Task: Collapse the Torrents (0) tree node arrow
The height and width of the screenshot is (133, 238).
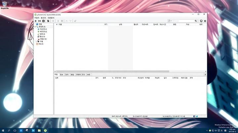Action: click(35, 27)
